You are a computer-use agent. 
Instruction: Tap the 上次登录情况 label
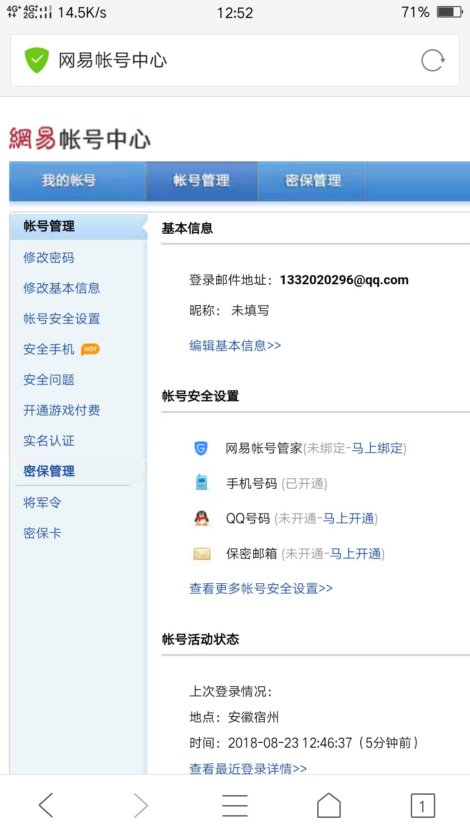click(x=231, y=691)
